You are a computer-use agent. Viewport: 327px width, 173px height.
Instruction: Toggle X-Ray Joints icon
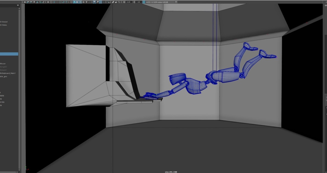[x=119, y=2]
